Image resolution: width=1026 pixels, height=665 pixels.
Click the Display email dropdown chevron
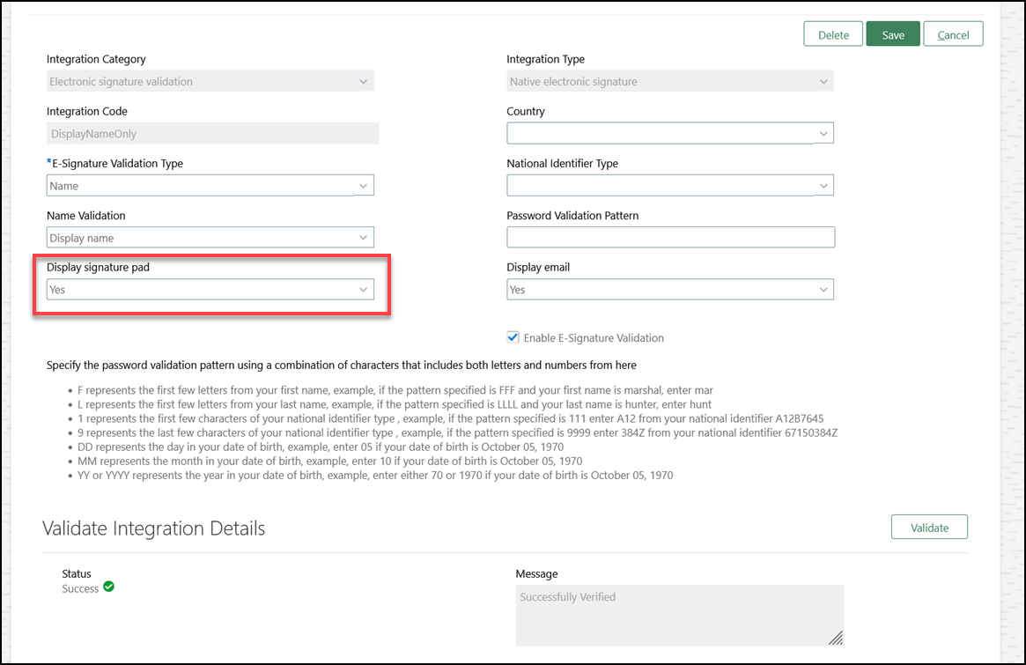pos(824,288)
